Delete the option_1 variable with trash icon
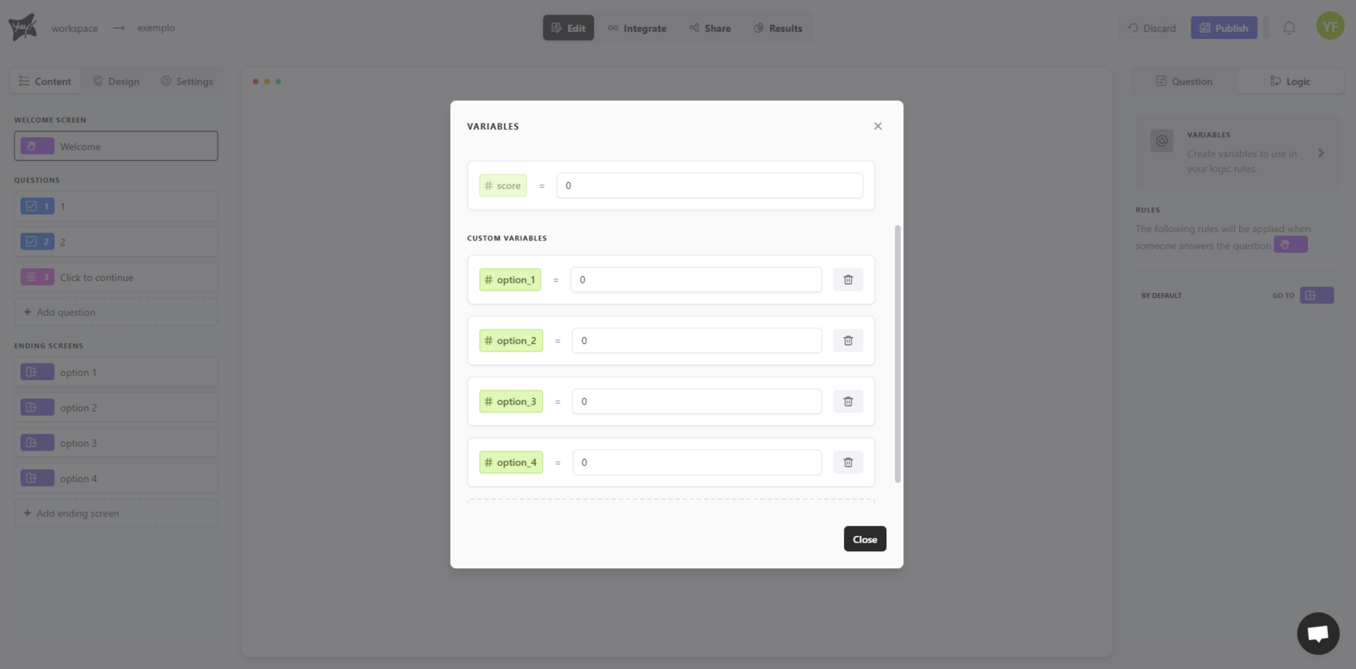Viewport: 1356px width, 669px height. [847, 279]
